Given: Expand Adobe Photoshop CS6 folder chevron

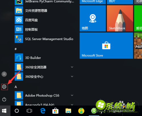Looking at the screenshot, I should tap(72, 95).
